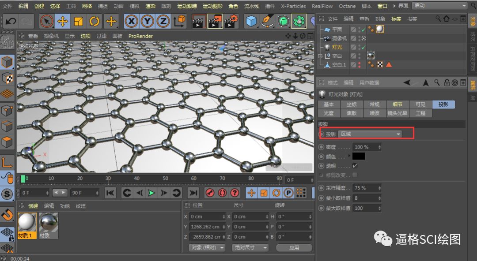This screenshot has height=261, width=477.
Task: Select the chrome 材质 thumbnail
Action: tap(49, 225)
